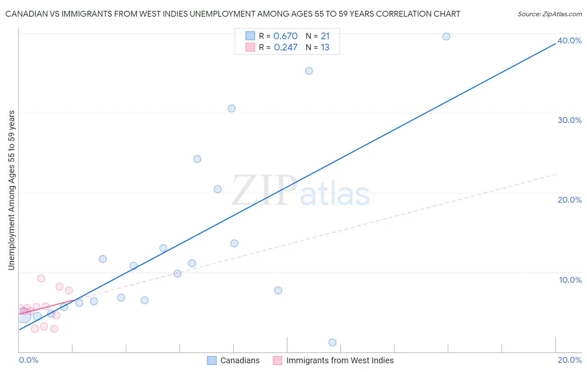Viewport: 587px width, 372px height.
Task: Click the pink Immigrants from West Indies swatch
Action: pyautogui.click(x=278, y=360)
